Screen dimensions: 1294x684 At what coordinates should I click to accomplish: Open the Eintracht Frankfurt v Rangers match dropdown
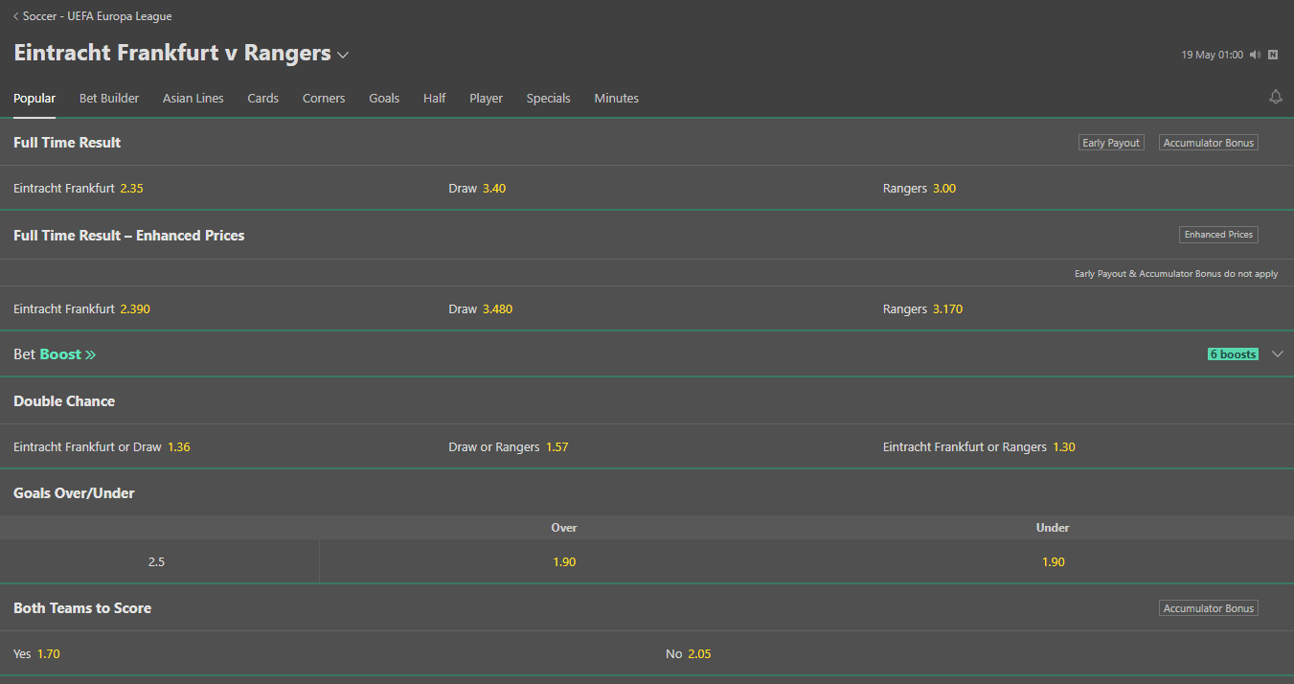click(x=343, y=55)
